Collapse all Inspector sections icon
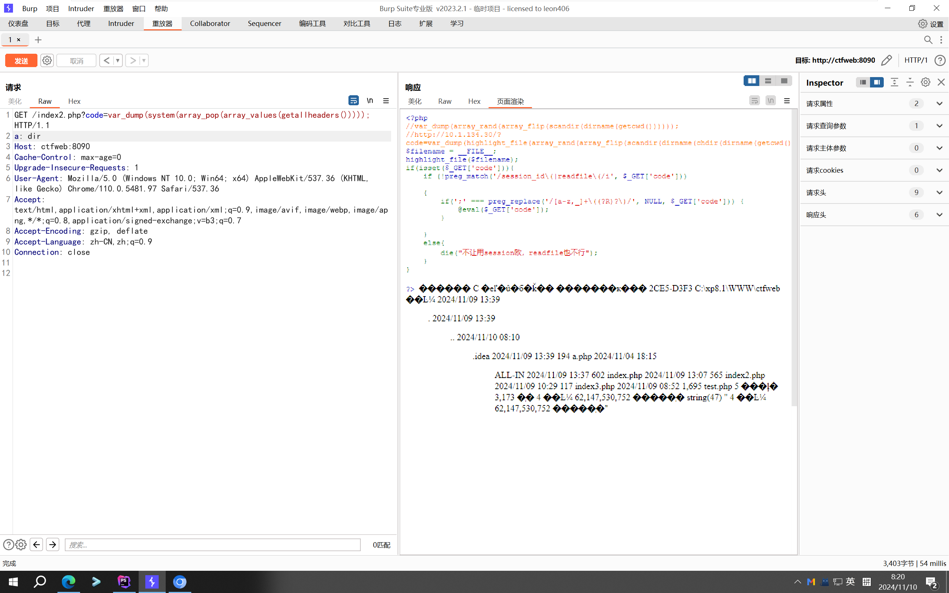 910,82
